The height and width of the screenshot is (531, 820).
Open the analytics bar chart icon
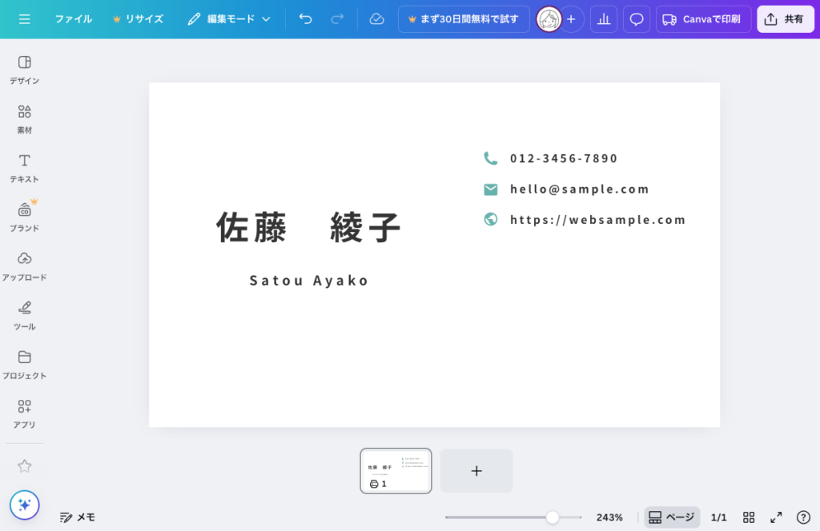[604, 19]
